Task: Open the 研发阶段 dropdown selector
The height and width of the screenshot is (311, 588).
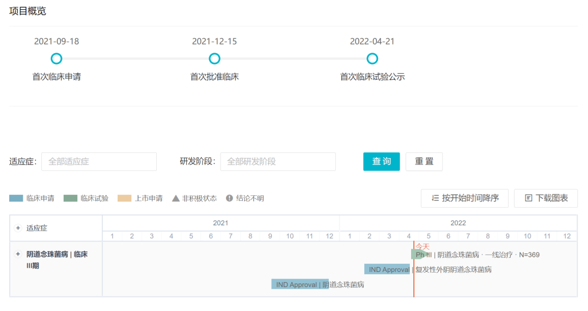Action: coord(278,162)
